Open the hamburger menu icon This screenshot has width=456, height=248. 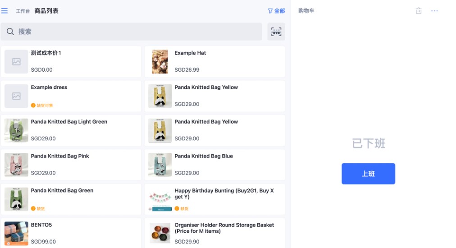point(5,11)
